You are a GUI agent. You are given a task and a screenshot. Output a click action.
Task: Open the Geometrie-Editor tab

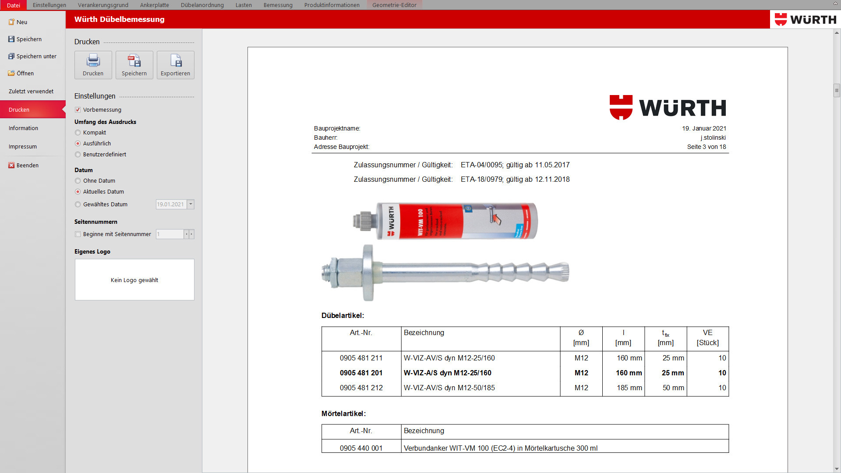(x=394, y=5)
